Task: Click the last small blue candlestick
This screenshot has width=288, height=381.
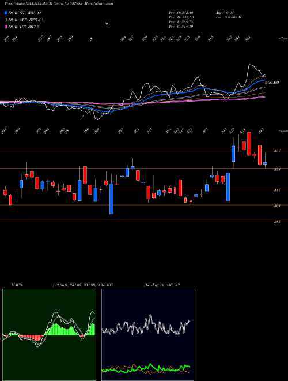Action: coord(265,163)
